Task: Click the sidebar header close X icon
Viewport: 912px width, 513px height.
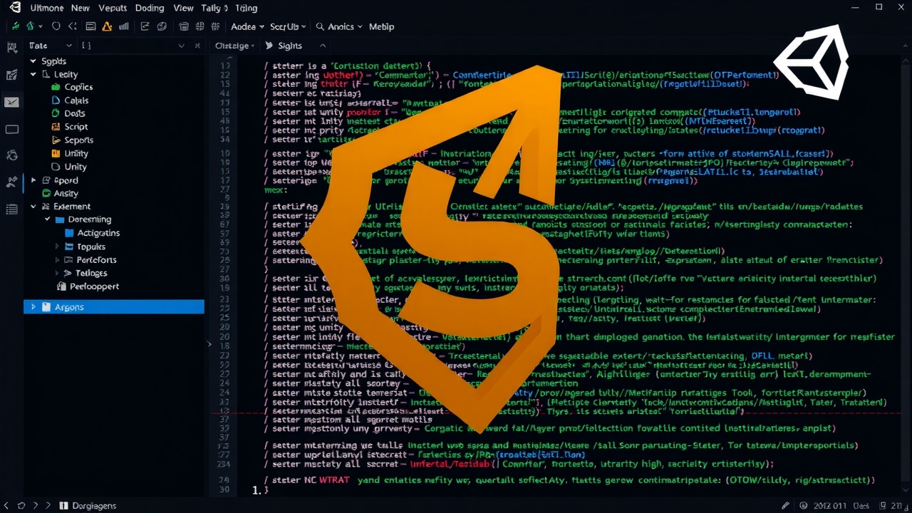Action: (x=199, y=46)
